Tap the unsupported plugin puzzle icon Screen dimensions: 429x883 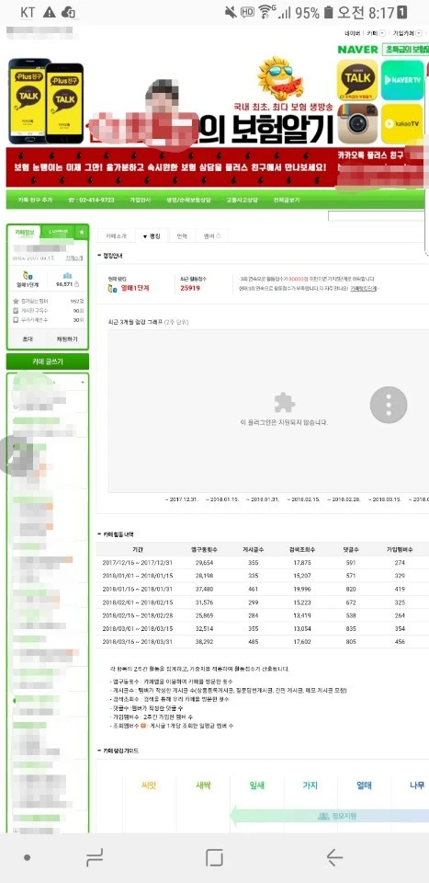(x=285, y=403)
